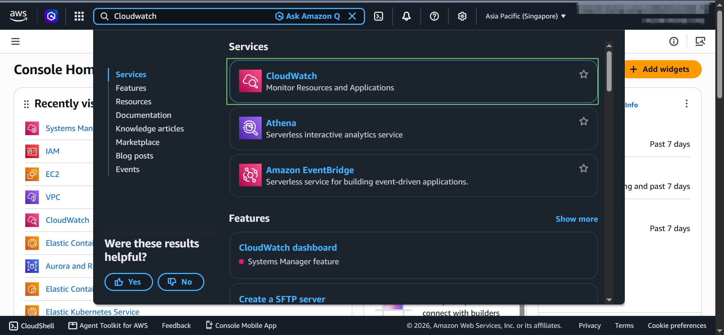Select Features in search categories
The image size is (724, 335).
click(x=131, y=88)
